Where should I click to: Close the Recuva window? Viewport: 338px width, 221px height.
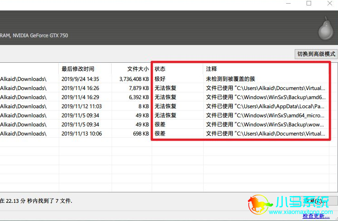click(330, 3)
